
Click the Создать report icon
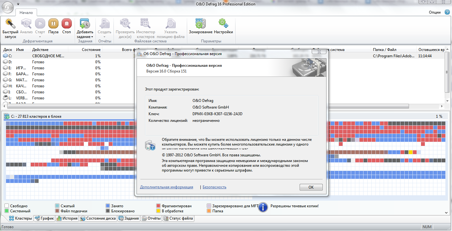click(x=105, y=23)
